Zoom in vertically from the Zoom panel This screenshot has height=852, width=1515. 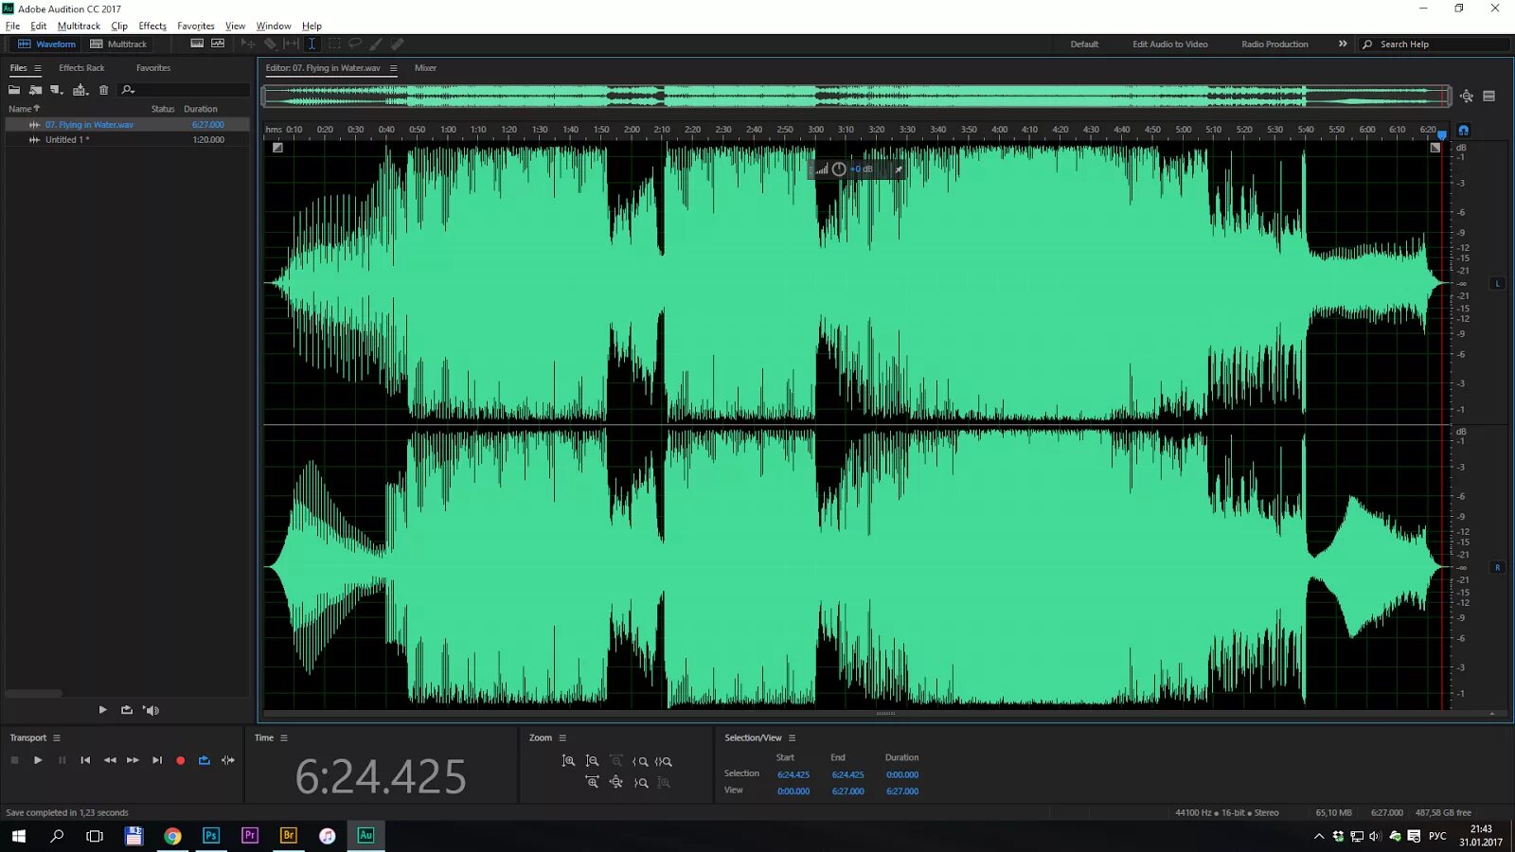point(568,760)
